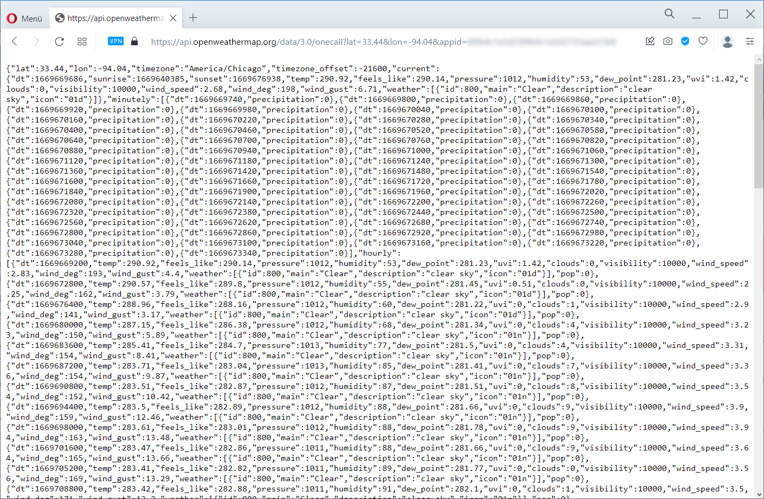Go back to the previous page

click(15, 42)
